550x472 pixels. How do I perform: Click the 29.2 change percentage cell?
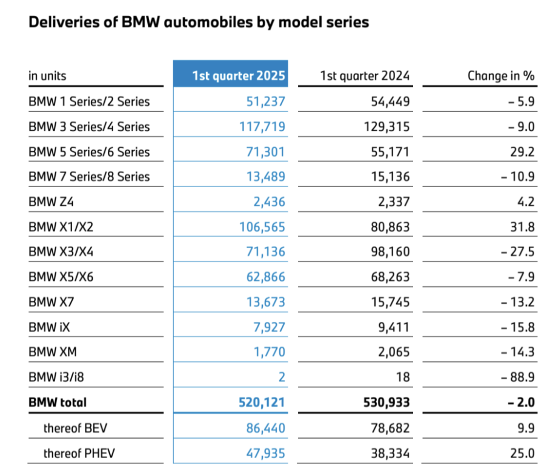(522, 152)
